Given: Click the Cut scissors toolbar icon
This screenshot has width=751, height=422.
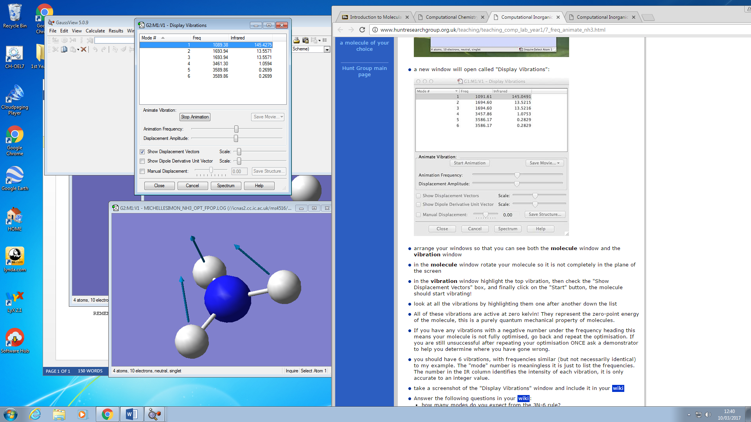Looking at the screenshot, I should coord(55,49).
